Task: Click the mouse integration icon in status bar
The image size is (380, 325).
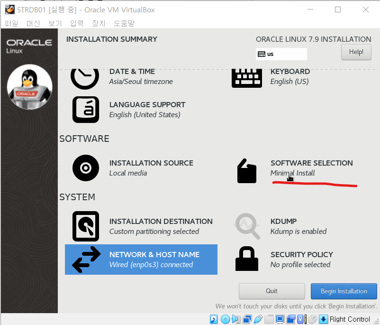Action: pos(313,319)
